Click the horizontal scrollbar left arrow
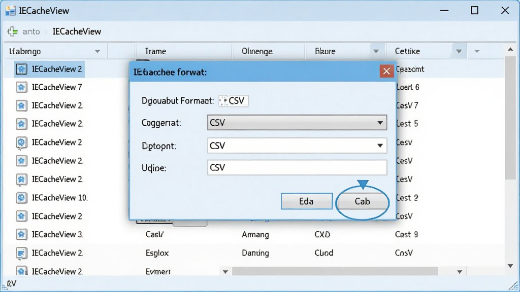 coord(225,272)
